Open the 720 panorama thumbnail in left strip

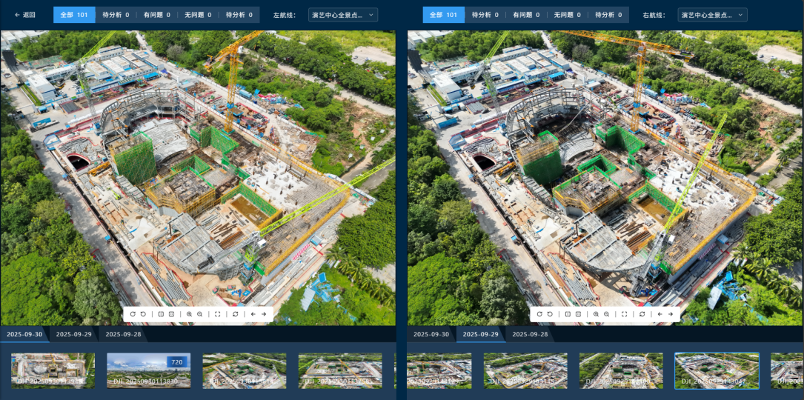pos(148,370)
